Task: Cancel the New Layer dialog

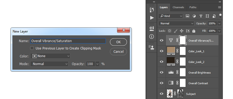Action: pos(118,51)
